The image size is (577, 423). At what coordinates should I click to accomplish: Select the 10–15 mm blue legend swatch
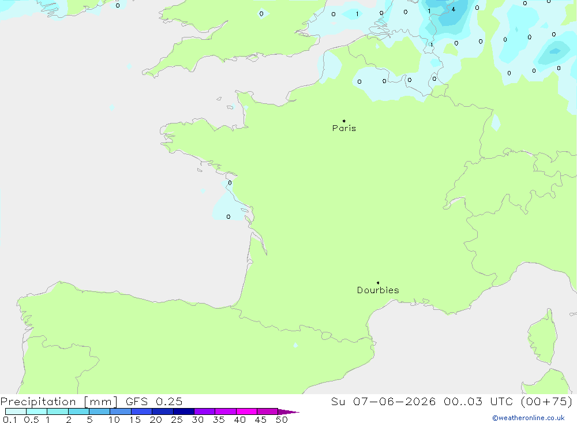(x=121, y=411)
